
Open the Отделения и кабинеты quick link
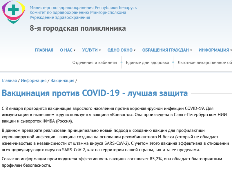click(95, 63)
